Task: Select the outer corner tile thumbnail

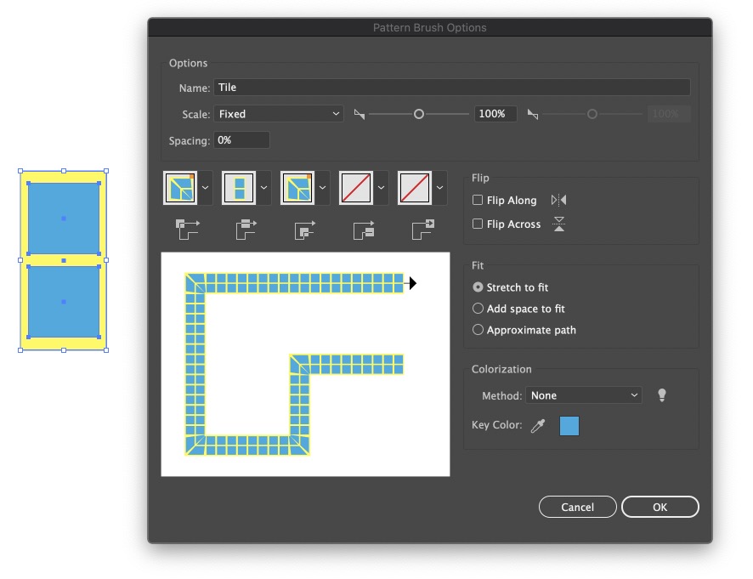Action: (x=180, y=187)
